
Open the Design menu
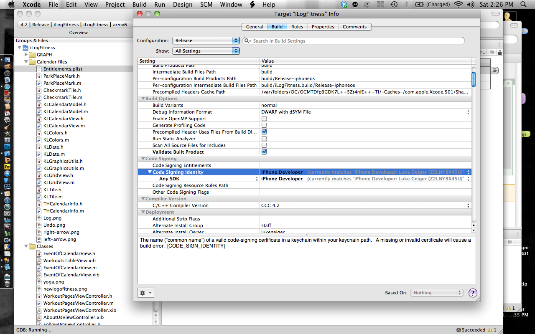pos(182,5)
